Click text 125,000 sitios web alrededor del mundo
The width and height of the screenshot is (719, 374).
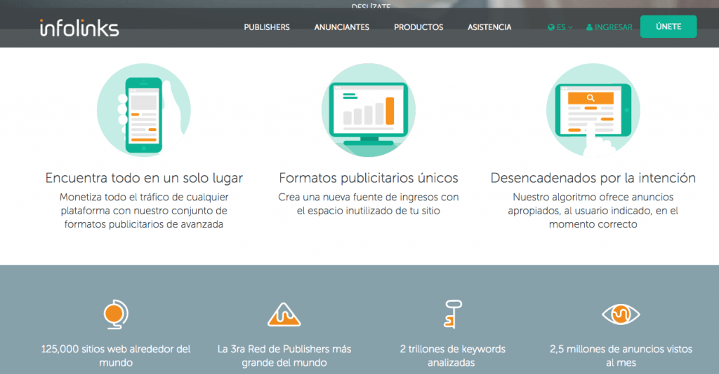click(x=116, y=356)
